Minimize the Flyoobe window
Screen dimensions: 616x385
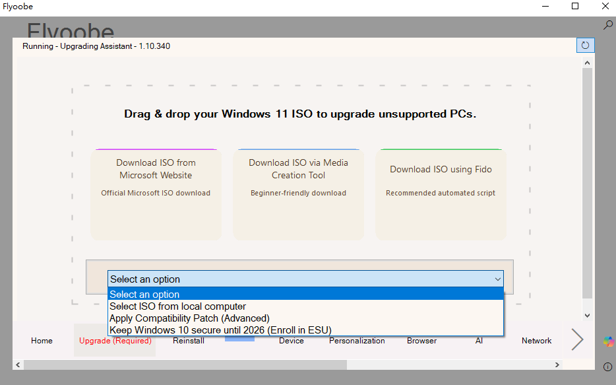[545, 7]
